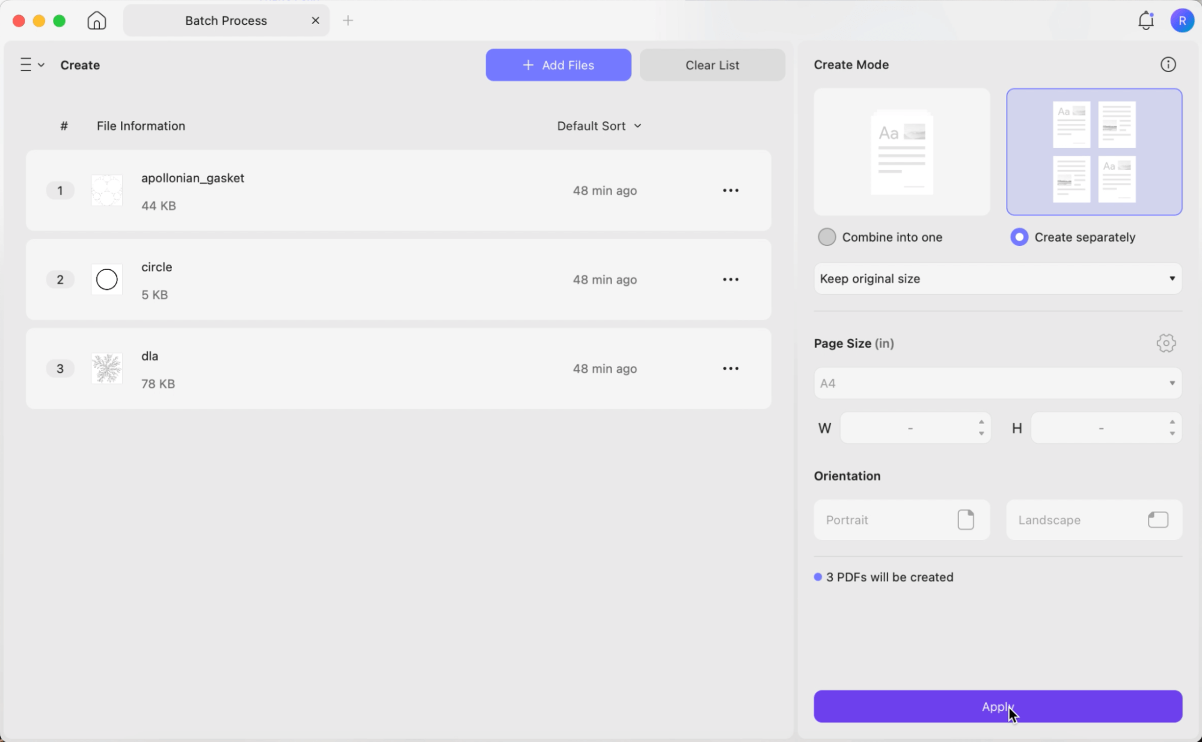
Task: Open more options for apollonian_gasket
Action: (731, 191)
